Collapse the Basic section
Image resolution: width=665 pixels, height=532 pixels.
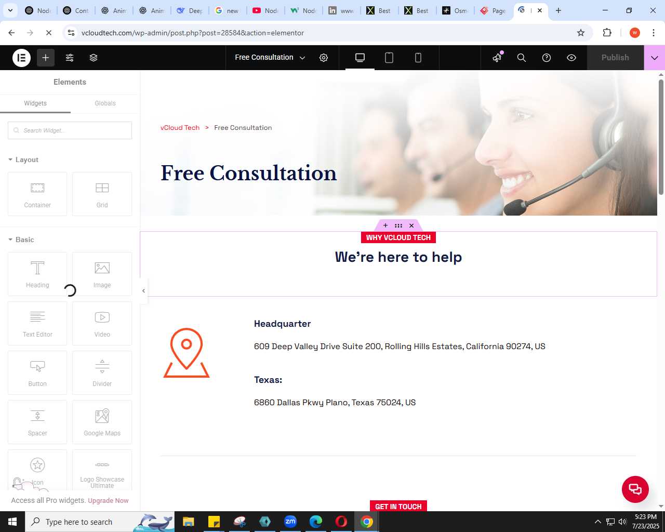click(x=21, y=240)
